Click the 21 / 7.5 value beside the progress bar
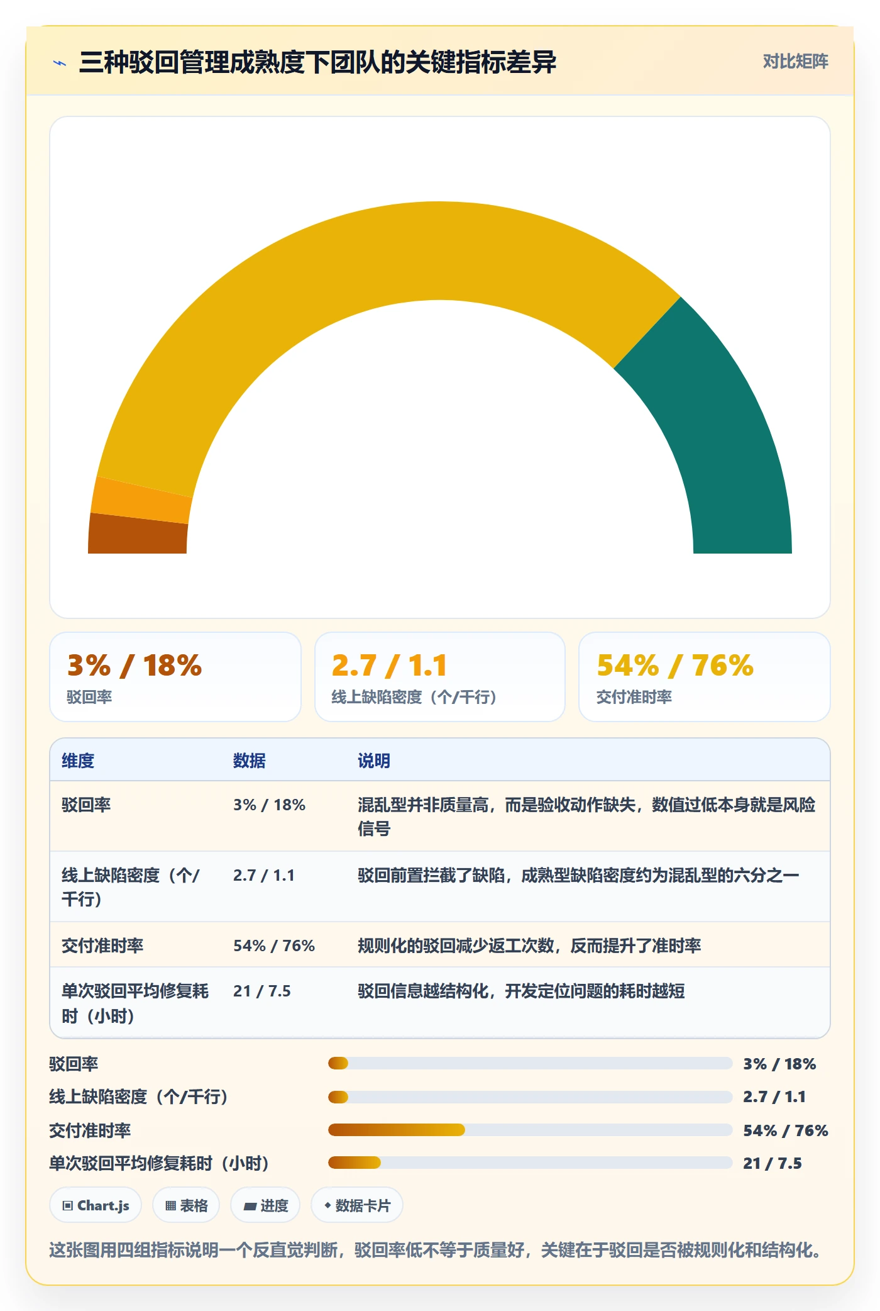Viewport: 880px width, 1311px height. 773,1163
